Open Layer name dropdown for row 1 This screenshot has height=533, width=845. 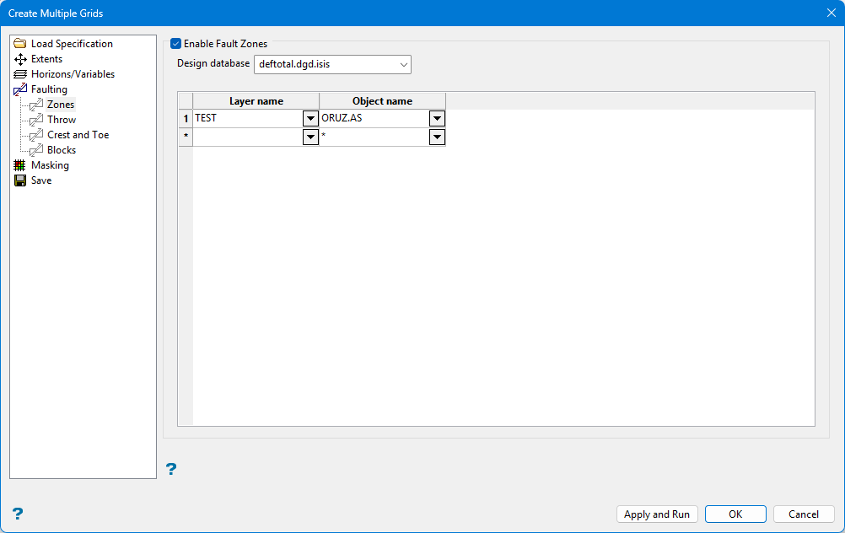tap(310, 118)
